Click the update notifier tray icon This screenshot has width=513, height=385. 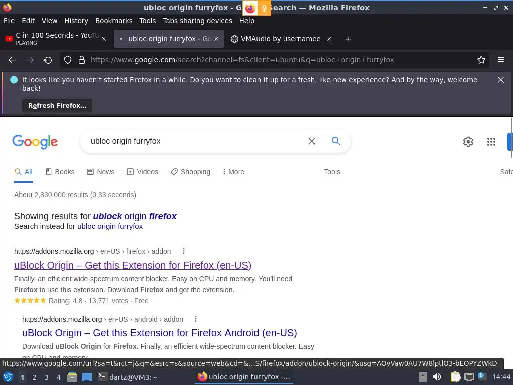[482, 376]
